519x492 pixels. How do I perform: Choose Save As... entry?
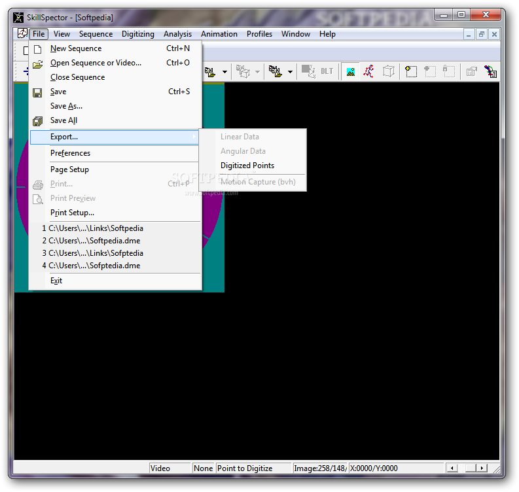click(115, 106)
